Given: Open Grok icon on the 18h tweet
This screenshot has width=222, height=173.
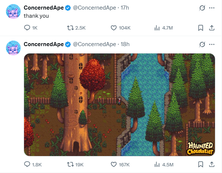Looking at the screenshot, I should (x=202, y=45).
